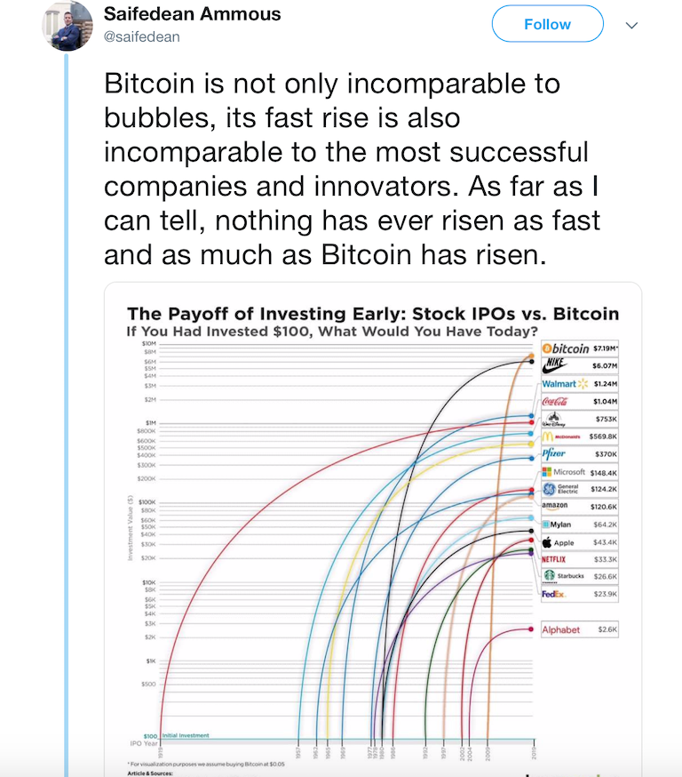Viewport: 682px width, 777px height.
Task: Open the @saifedean handle link
Action: (x=141, y=36)
